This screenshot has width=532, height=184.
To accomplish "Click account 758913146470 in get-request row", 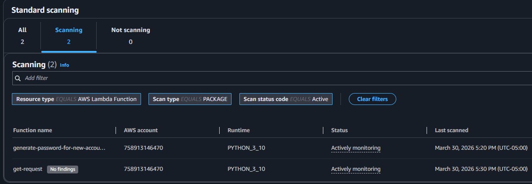I will point(143,169).
